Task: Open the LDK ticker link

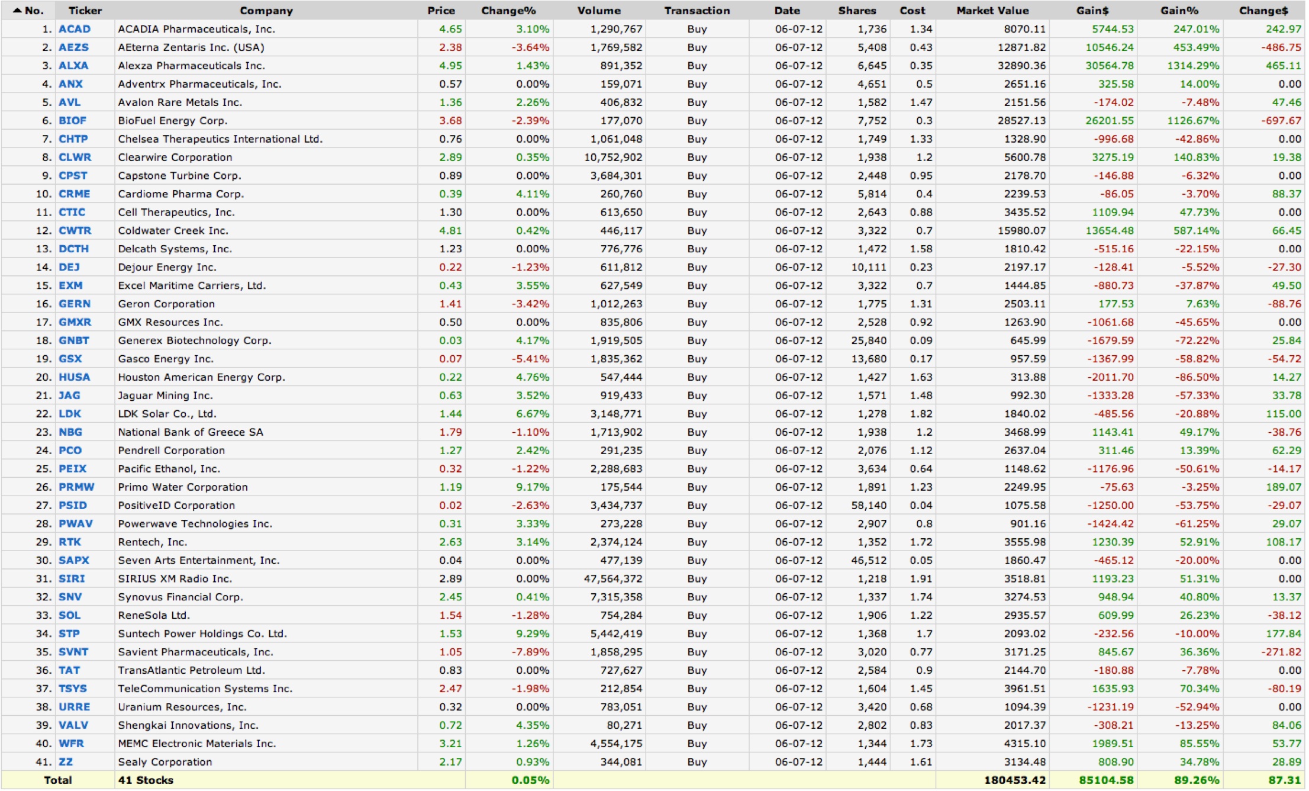Action: point(70,414)
